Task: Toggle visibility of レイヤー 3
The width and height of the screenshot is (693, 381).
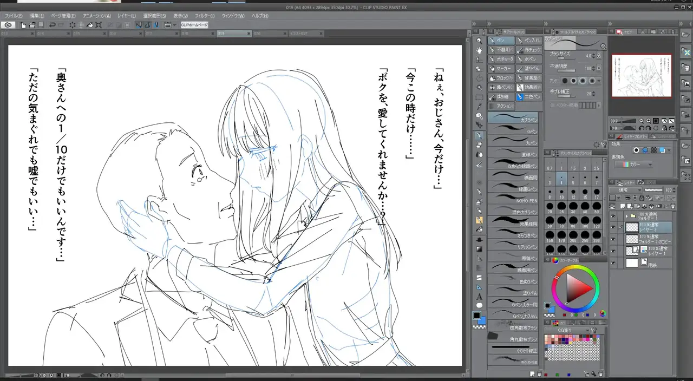Action: (x=613, y=227)
